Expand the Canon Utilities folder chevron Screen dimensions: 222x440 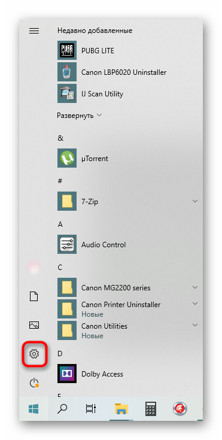[195, 325]
